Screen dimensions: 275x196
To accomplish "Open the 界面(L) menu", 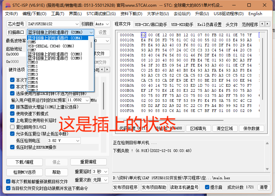I will (75, 14).
